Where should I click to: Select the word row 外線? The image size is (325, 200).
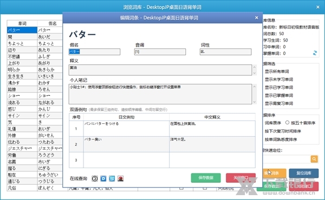(x=22, y=135)
